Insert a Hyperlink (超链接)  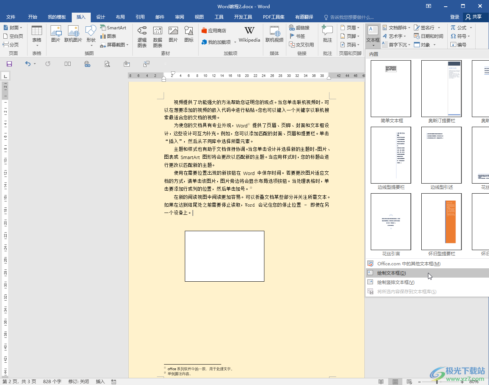pos(299,27)
